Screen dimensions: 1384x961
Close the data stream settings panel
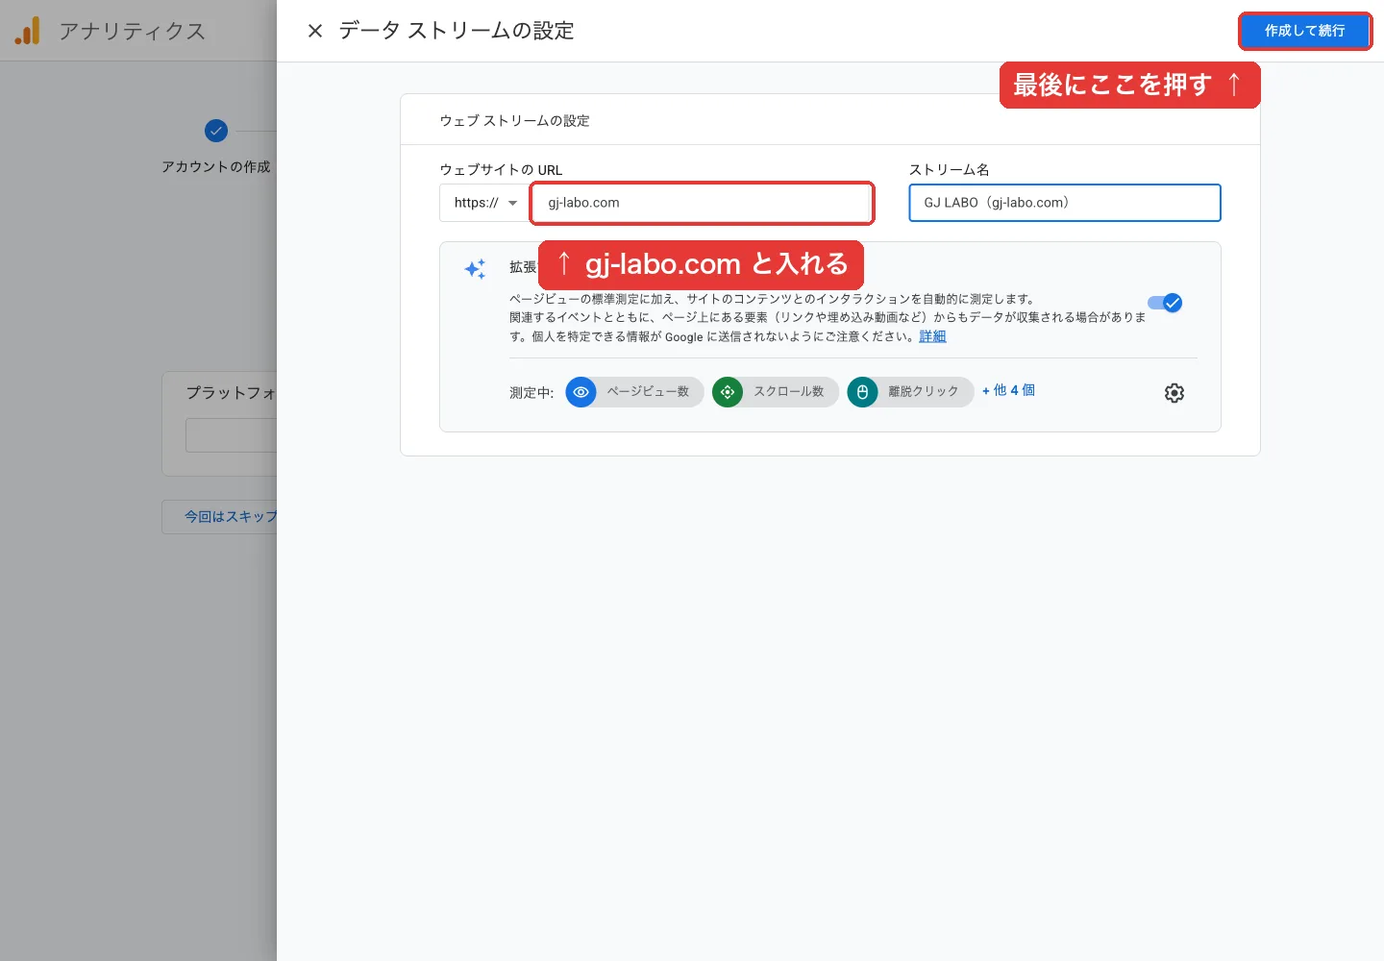[314, 31]
